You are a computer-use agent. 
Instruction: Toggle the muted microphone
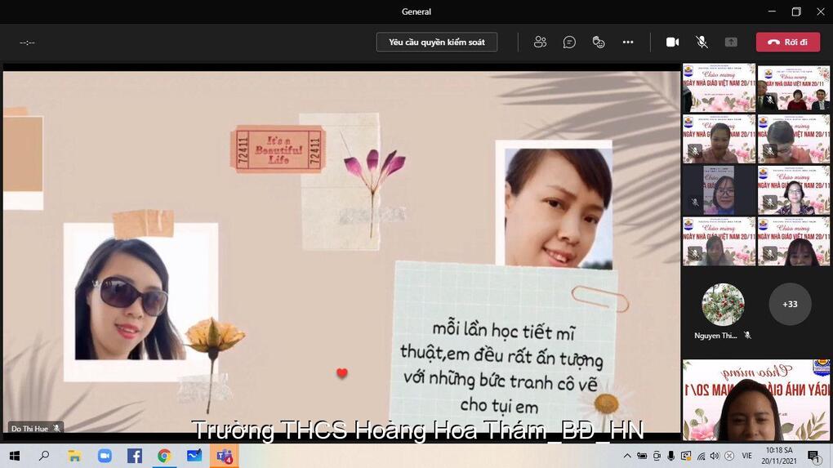point(702,42)
